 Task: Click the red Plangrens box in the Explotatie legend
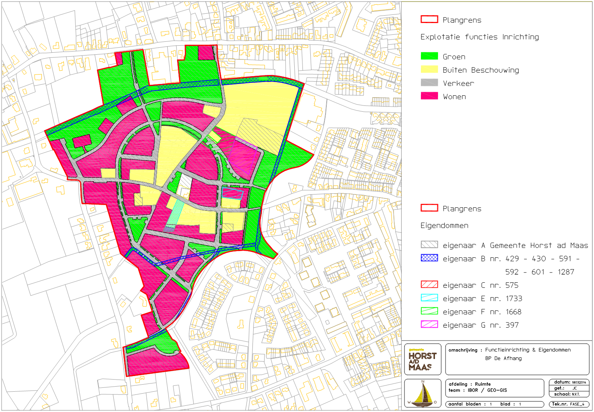[429, 20]
